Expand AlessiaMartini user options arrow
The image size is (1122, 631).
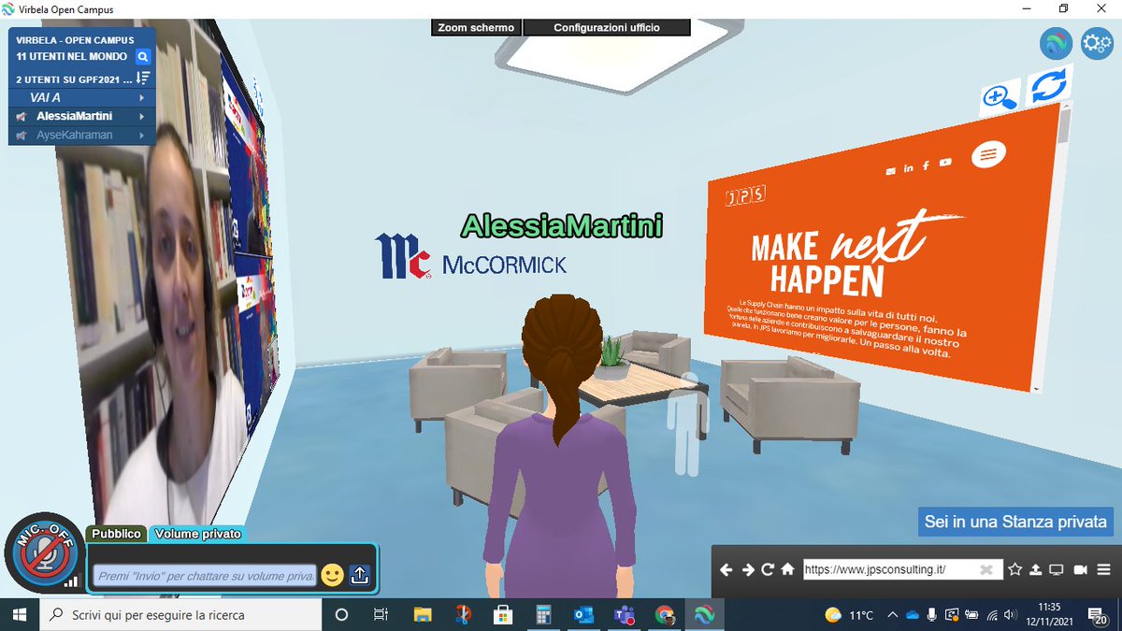142,117
